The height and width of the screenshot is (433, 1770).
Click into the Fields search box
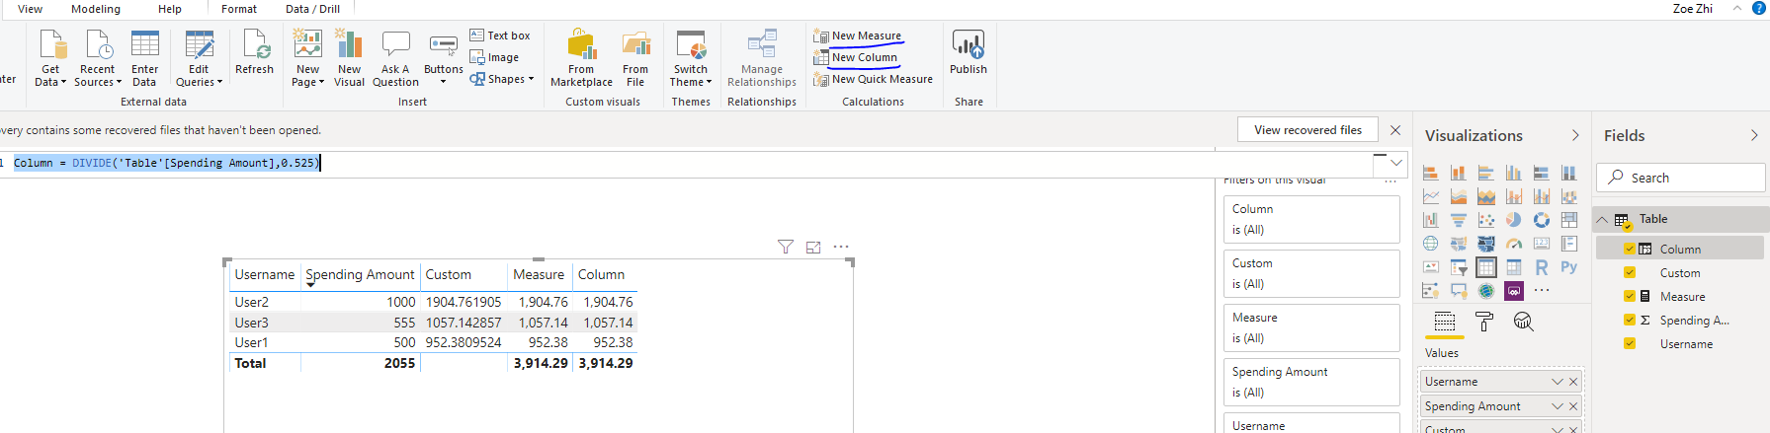1680,178
